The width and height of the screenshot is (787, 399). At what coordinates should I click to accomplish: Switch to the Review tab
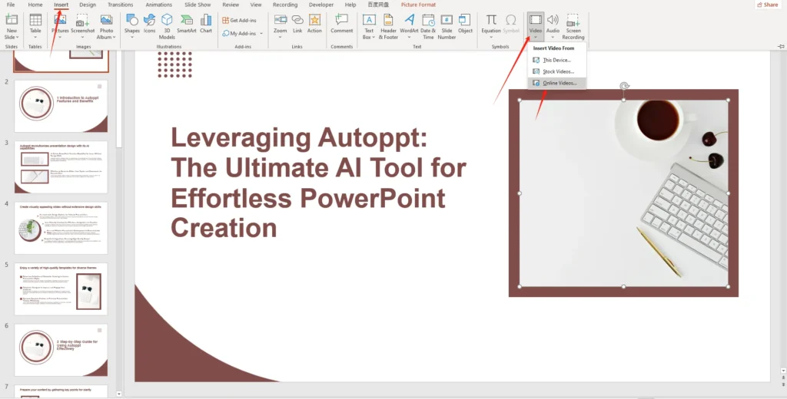[x=231, y=5]
